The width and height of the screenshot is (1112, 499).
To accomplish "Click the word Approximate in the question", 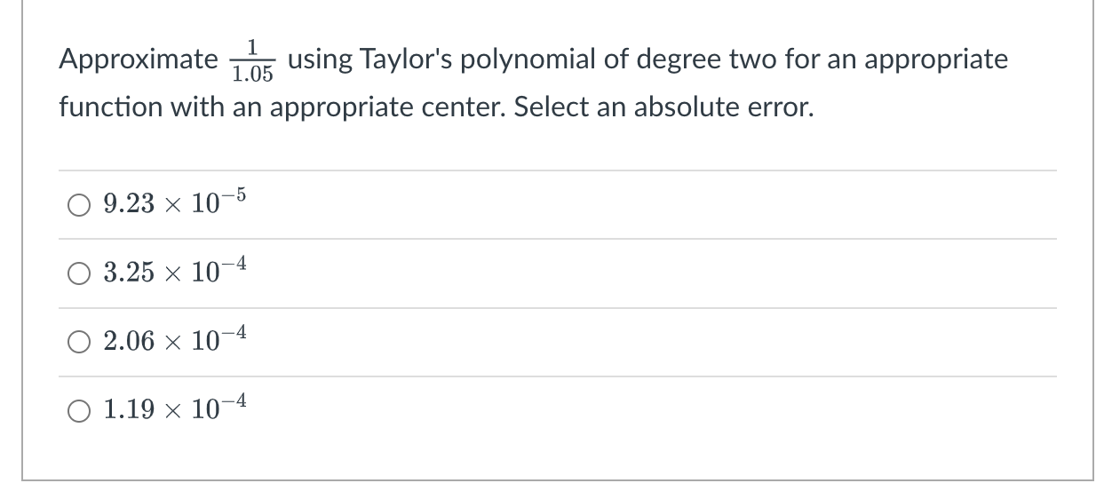I will [139, 60].
